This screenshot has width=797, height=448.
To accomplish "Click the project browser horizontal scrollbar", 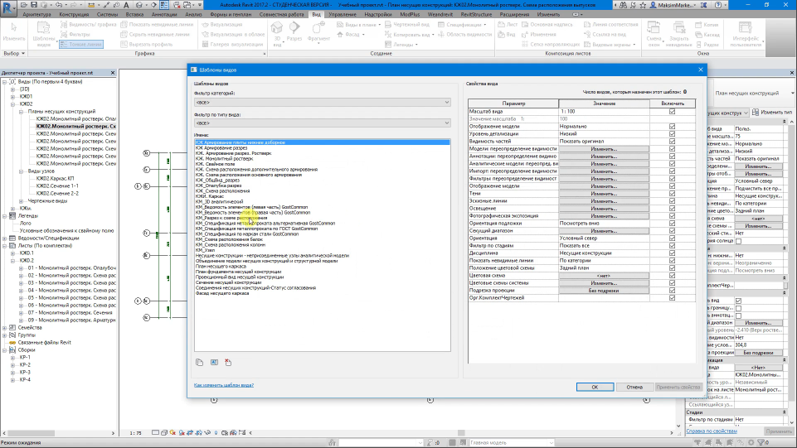I will click(59, 433).
